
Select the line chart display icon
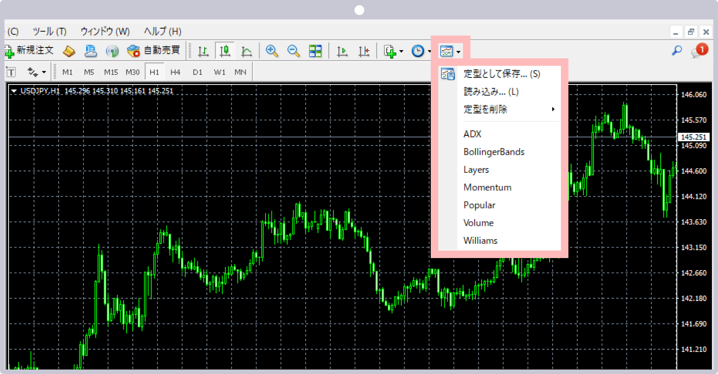[x=246, y=51]
